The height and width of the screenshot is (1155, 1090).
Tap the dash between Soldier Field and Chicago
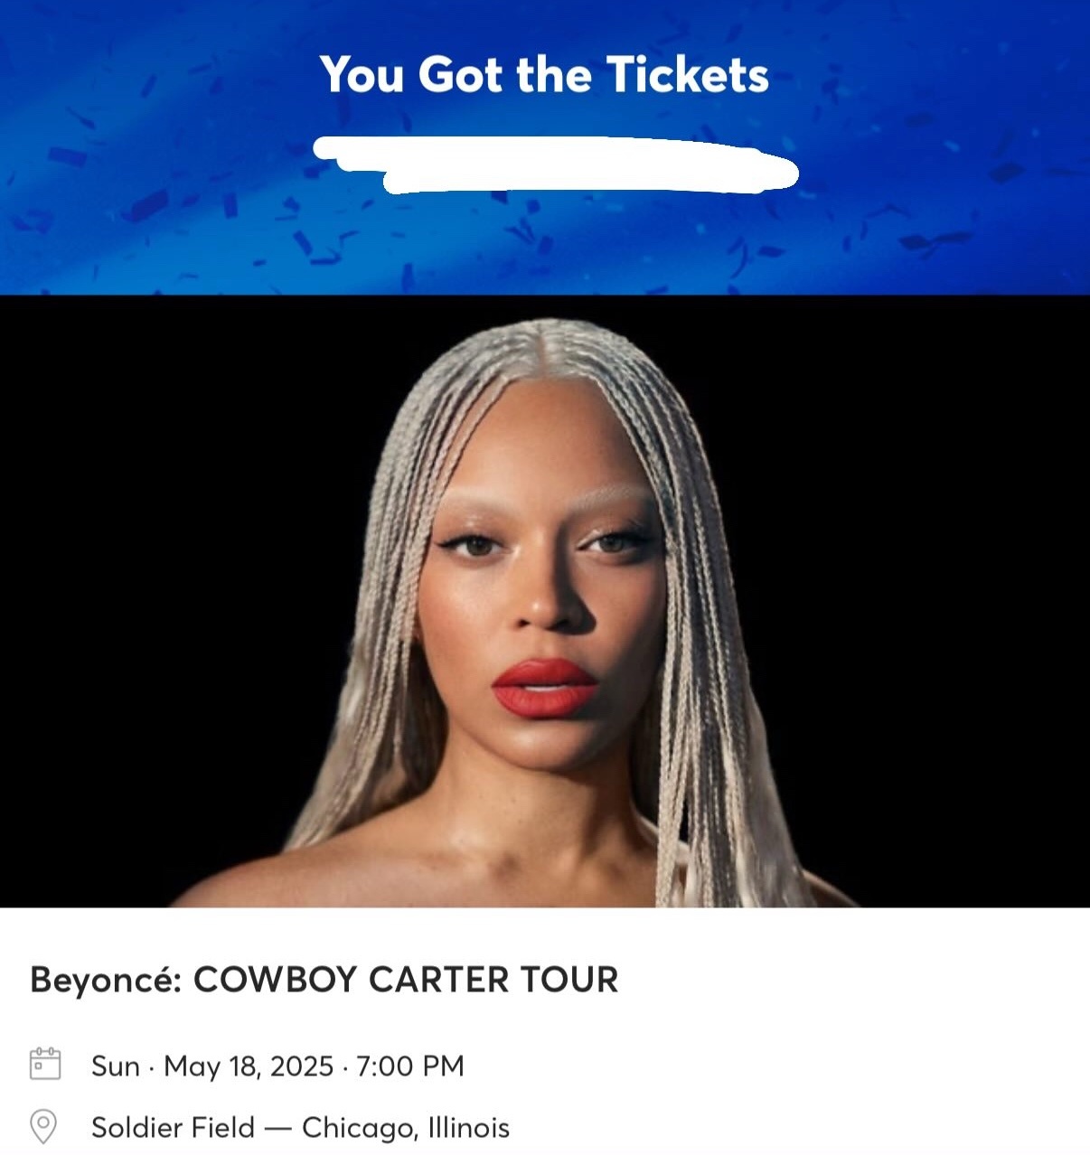click(x=278, y=1128)
